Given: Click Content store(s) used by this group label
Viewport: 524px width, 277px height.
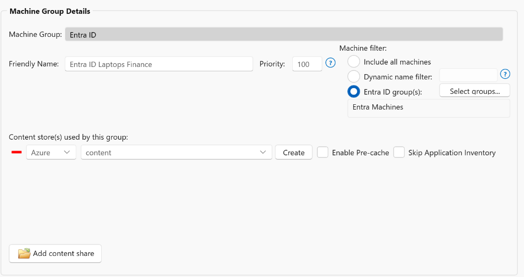Looking at the screenshot, I should [68, 137].
